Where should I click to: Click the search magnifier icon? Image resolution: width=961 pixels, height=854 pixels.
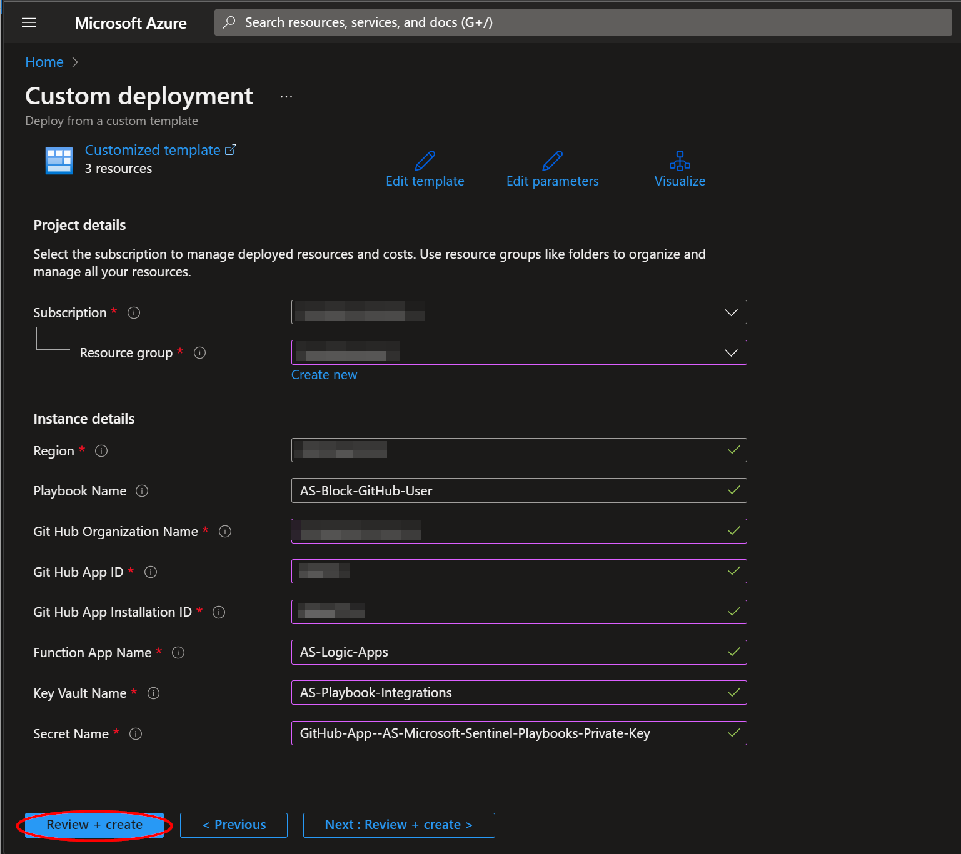pos(229,22)
